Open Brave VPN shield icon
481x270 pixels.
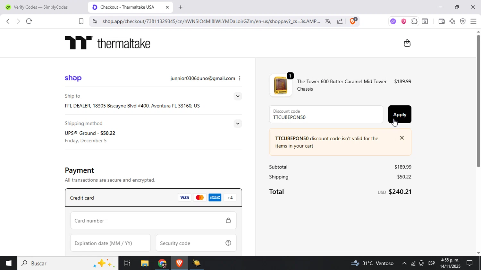(463, 21)
